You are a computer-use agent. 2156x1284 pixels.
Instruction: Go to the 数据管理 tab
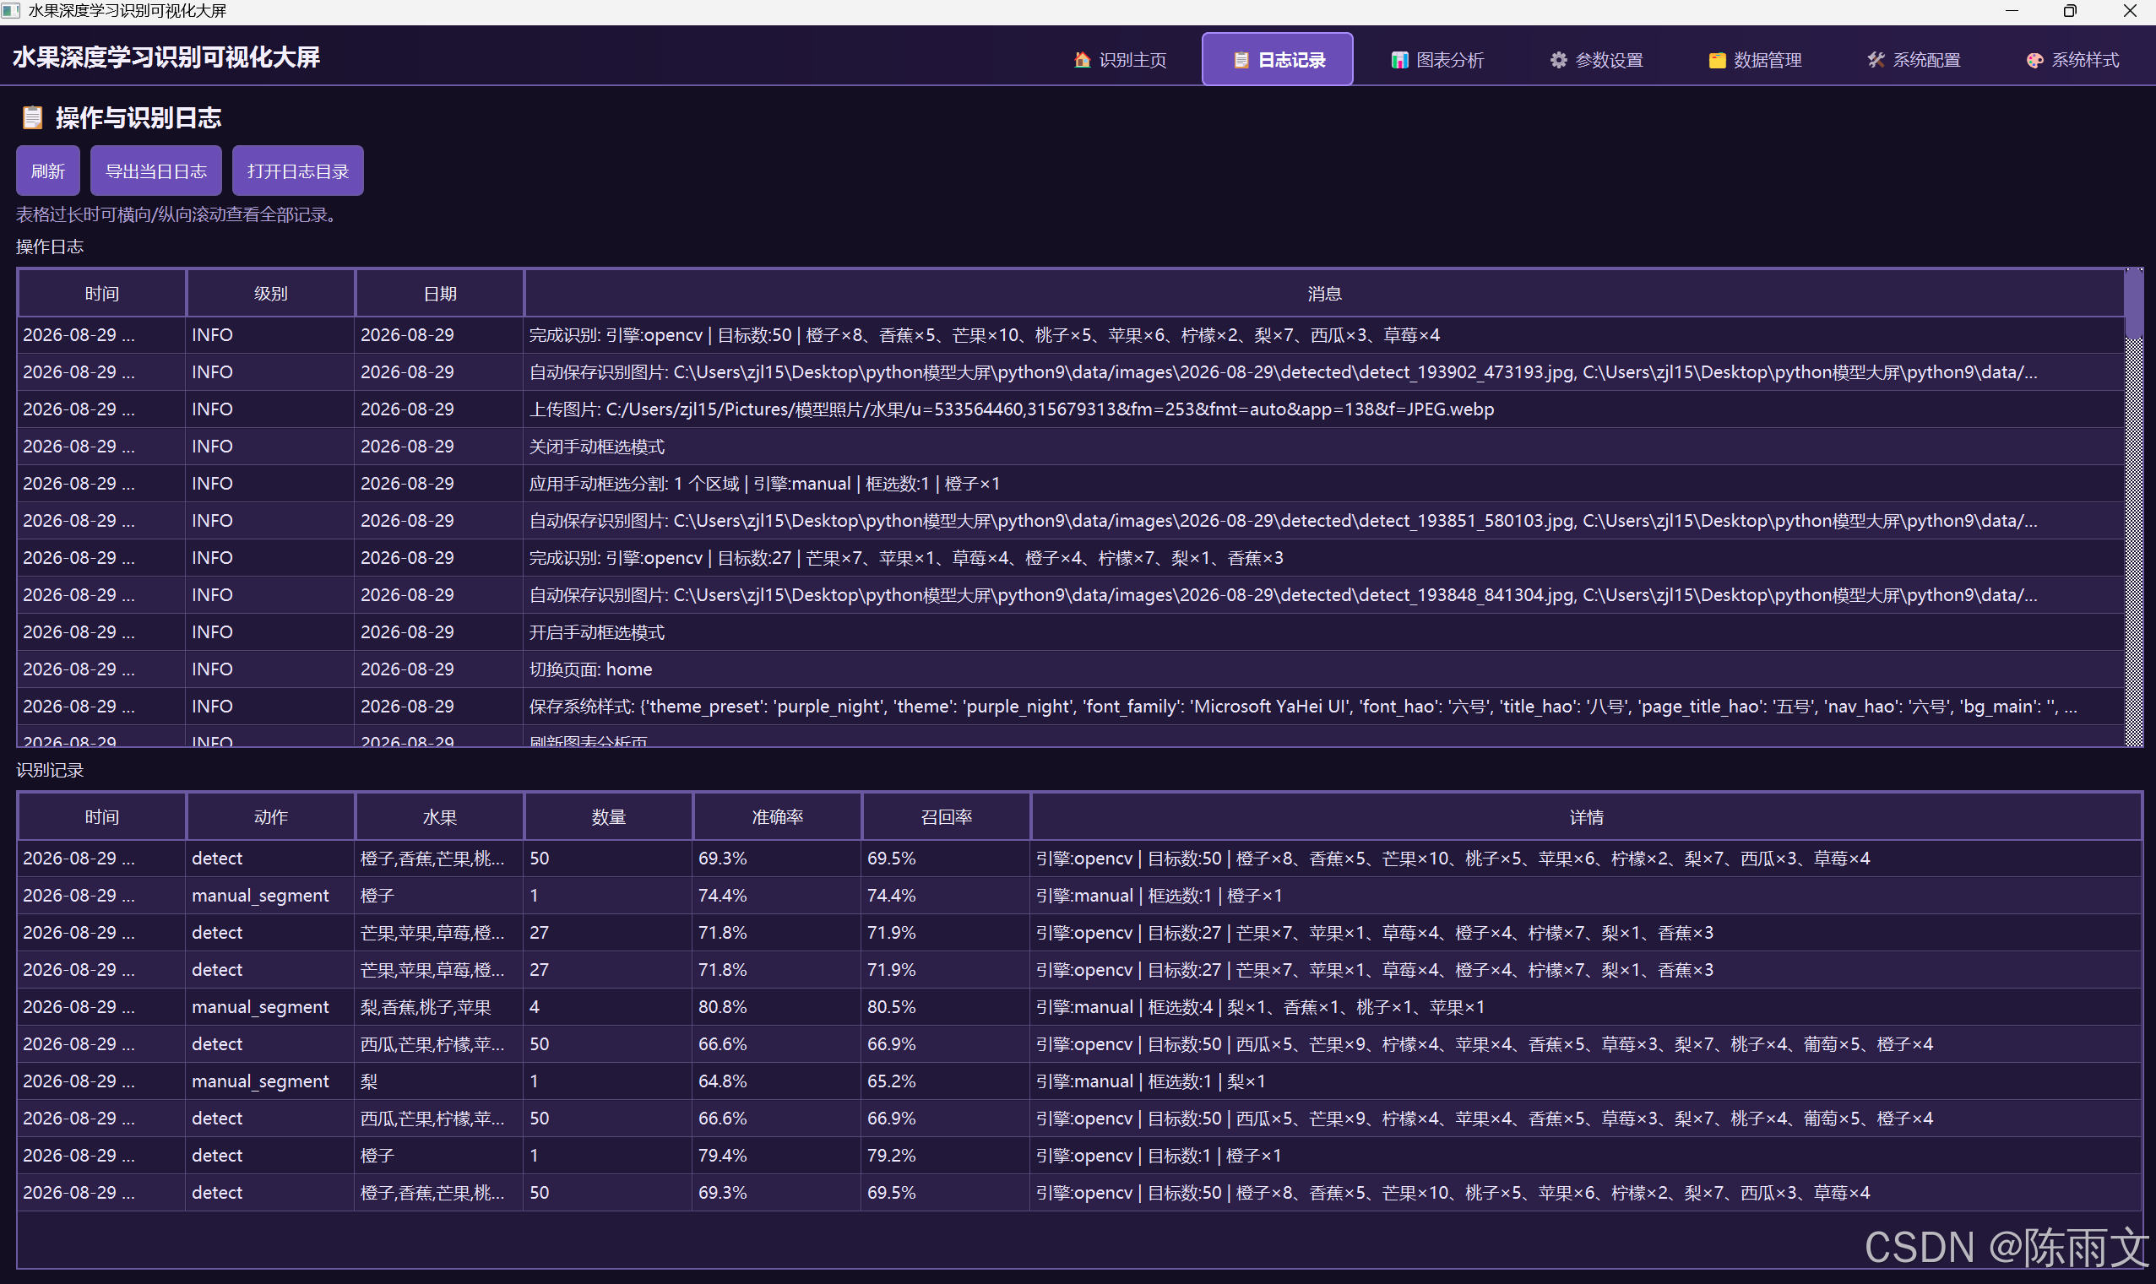click(1754, 60)
